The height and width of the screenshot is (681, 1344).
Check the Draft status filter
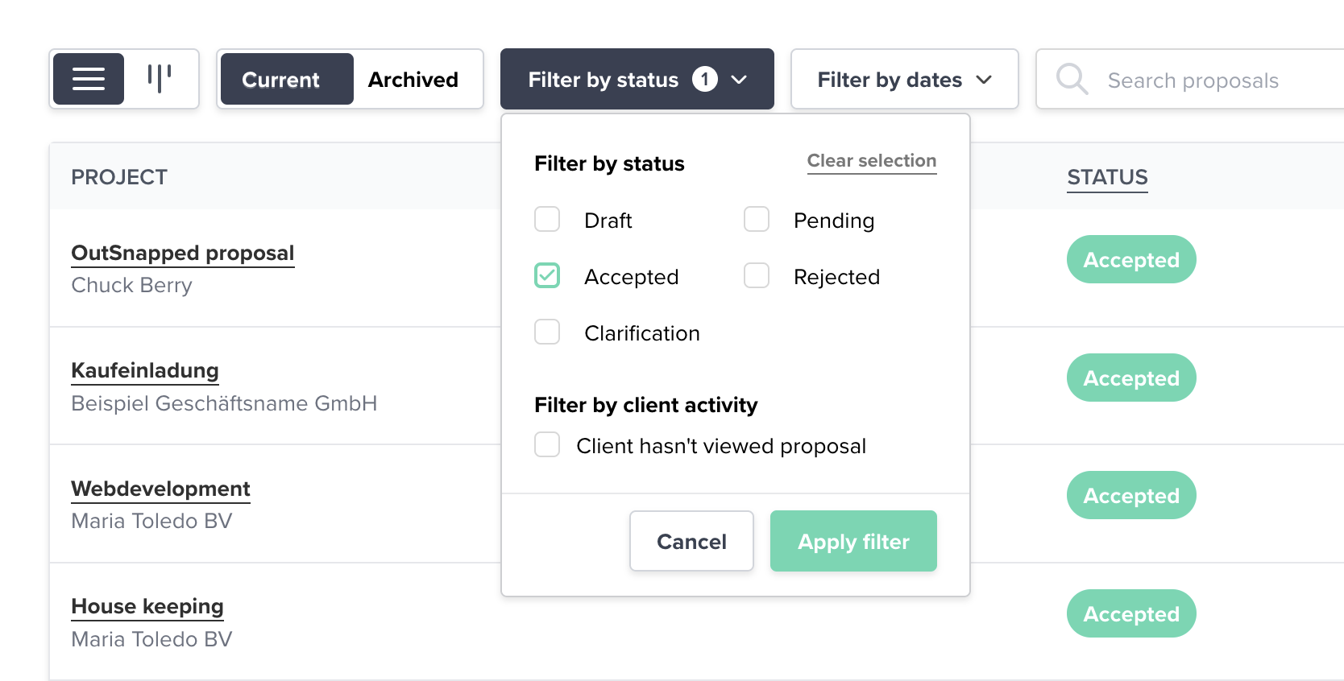(x=547, y=219)
